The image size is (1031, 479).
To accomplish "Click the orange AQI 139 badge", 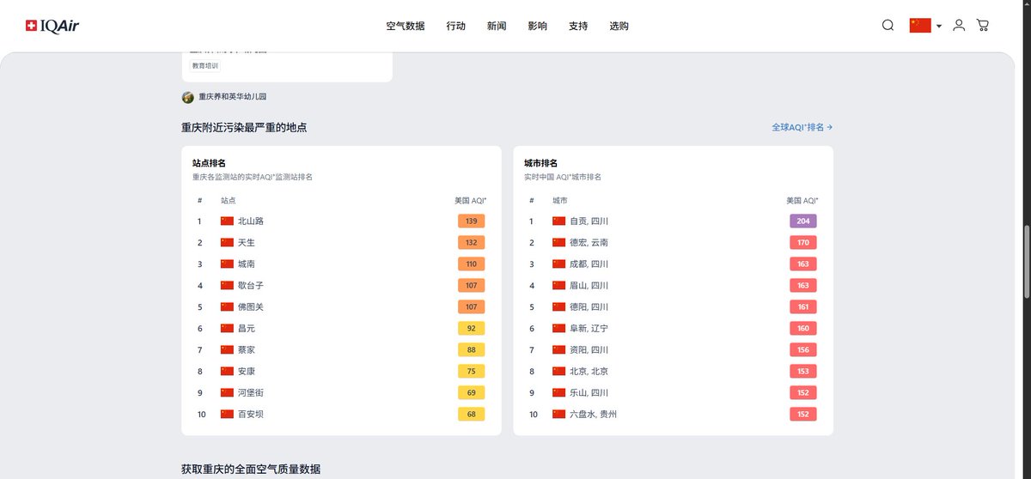I will click(472, 221).
